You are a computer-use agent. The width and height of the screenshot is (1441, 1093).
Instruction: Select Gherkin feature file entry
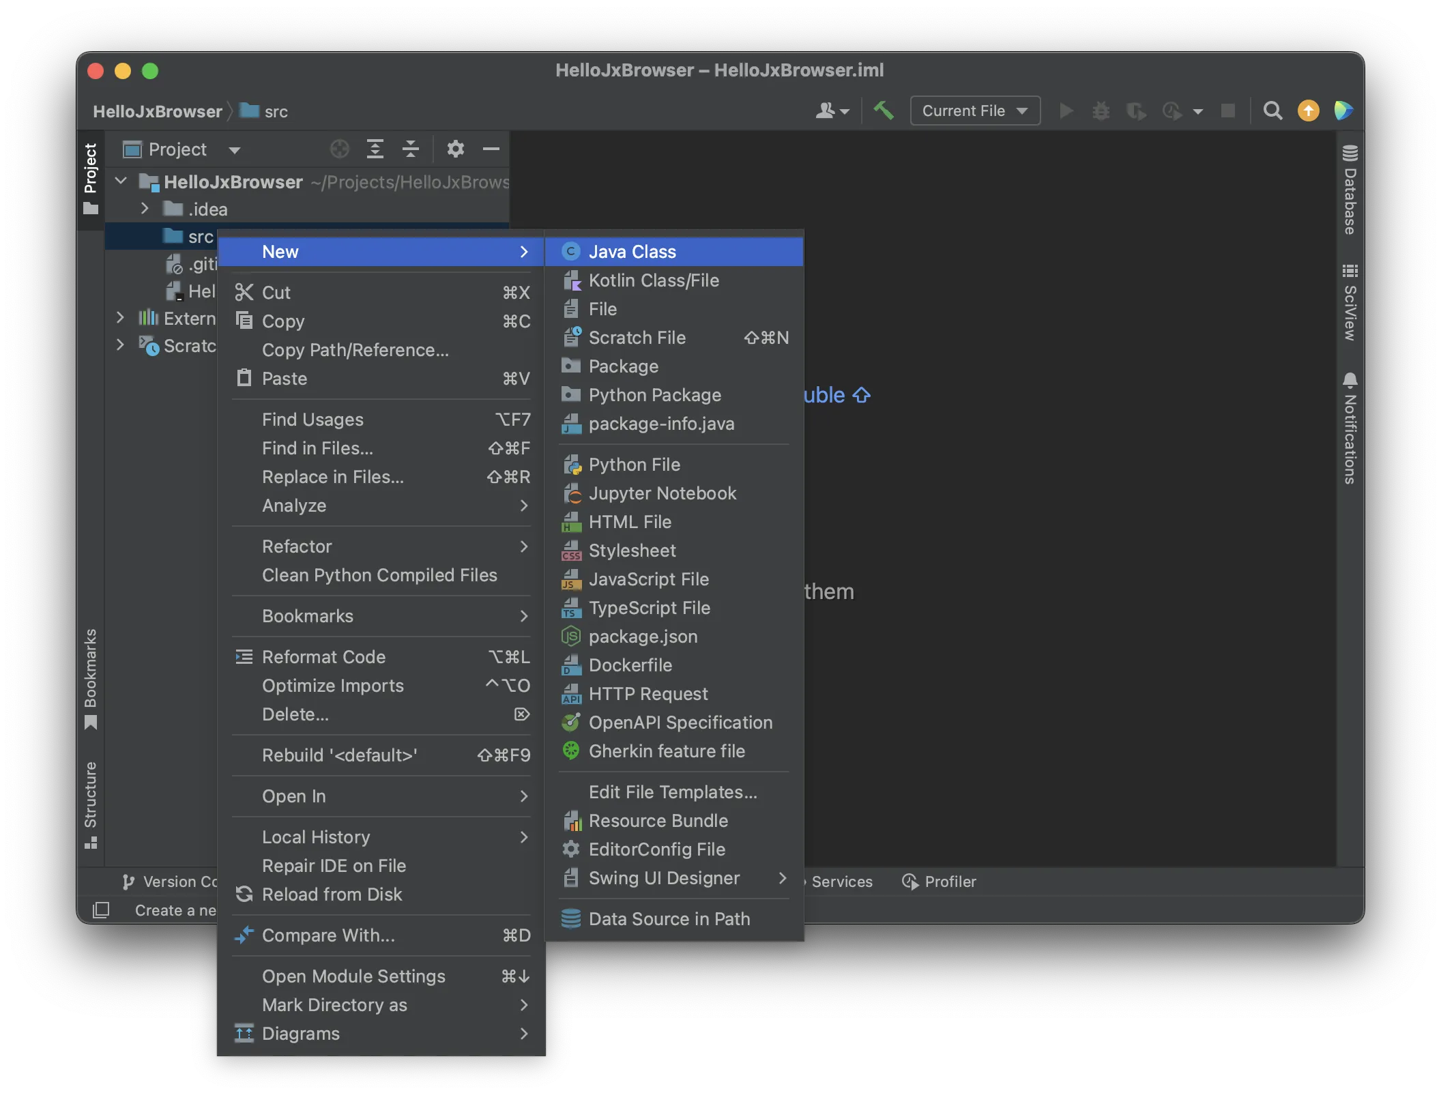click(x=674, y=751)
